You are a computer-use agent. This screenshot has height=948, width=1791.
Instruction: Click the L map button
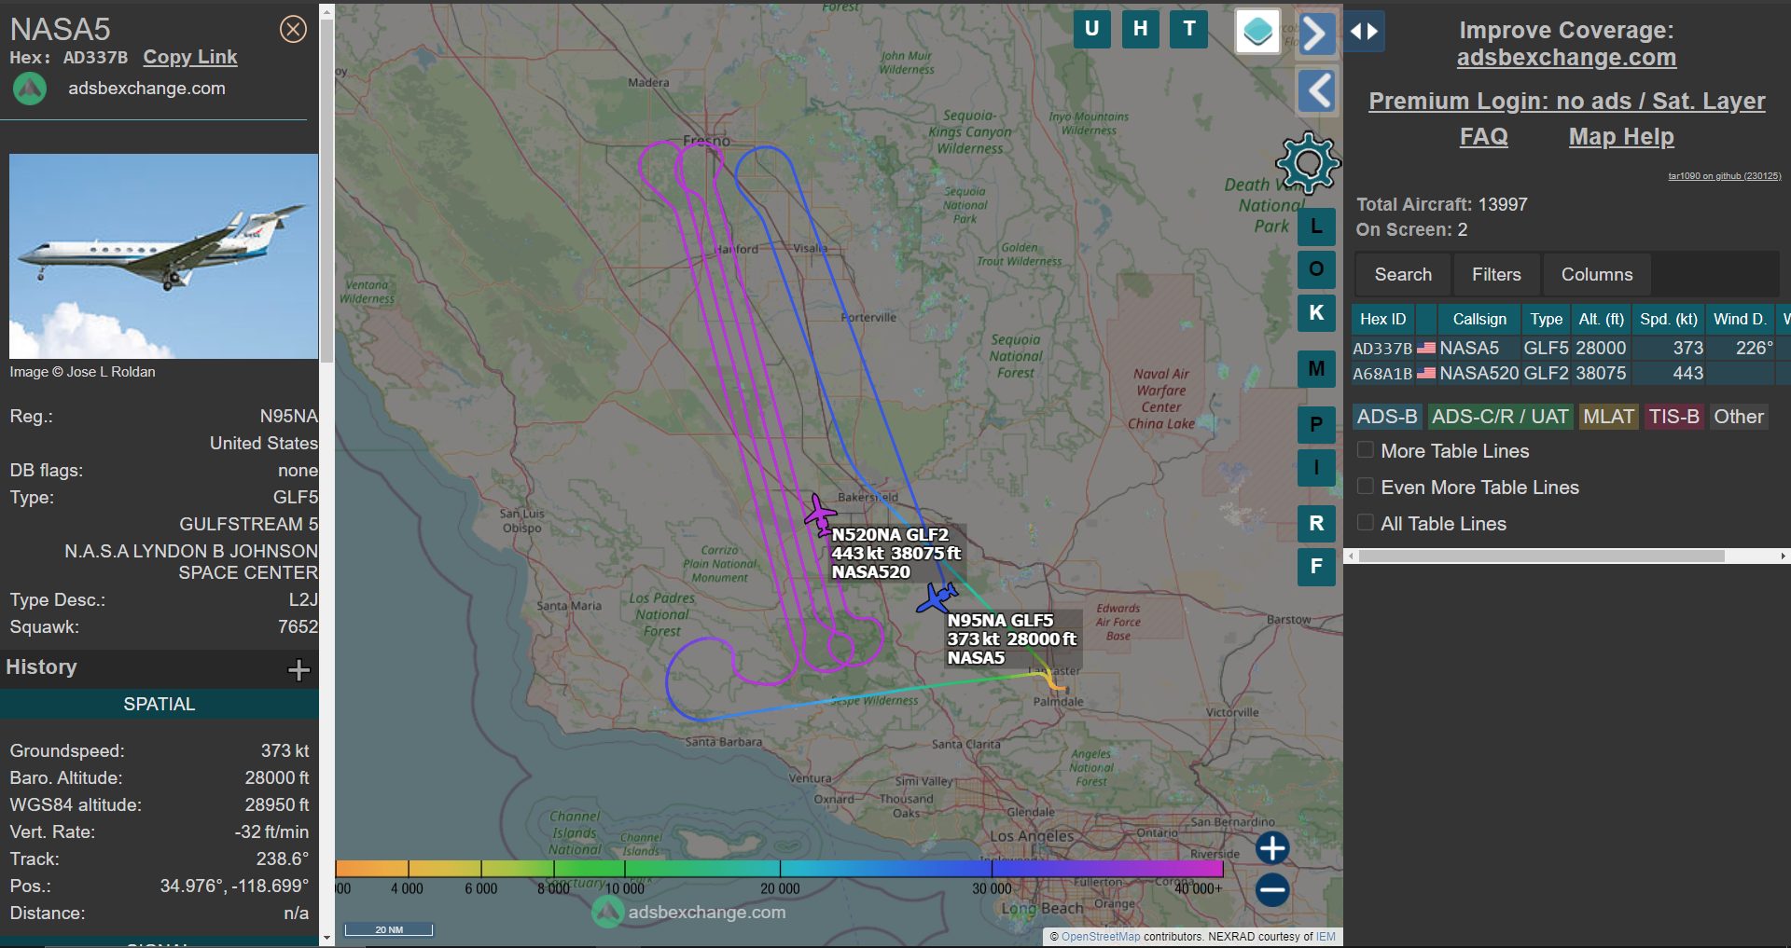point(1316,227)
